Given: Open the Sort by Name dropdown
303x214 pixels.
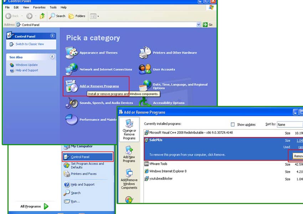Looking at the screenshot, I should coord(290,124).
